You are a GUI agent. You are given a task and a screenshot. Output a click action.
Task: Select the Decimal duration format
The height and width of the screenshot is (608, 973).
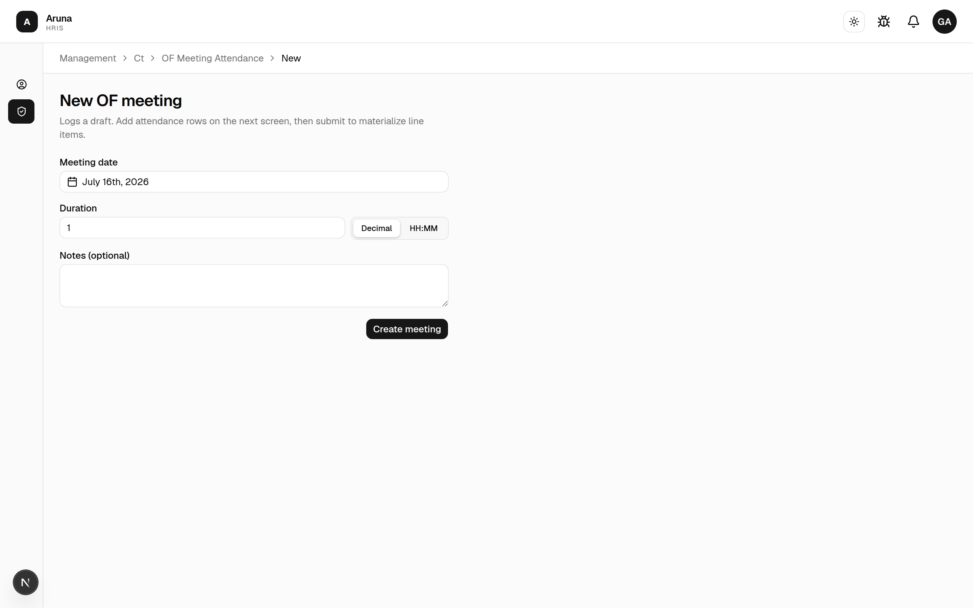tap(376, 228)
